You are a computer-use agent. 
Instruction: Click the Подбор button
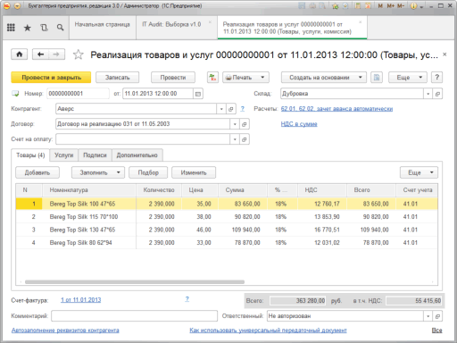pos(148,172)
